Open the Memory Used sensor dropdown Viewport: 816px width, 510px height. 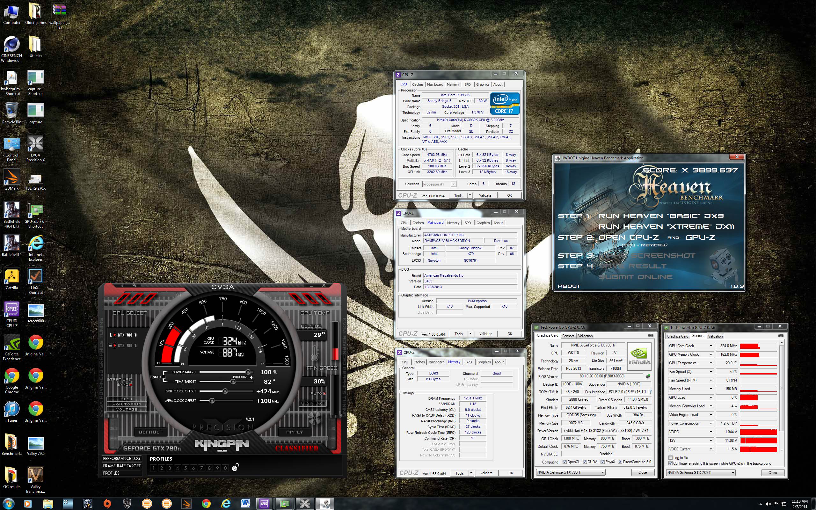point(710,389)
